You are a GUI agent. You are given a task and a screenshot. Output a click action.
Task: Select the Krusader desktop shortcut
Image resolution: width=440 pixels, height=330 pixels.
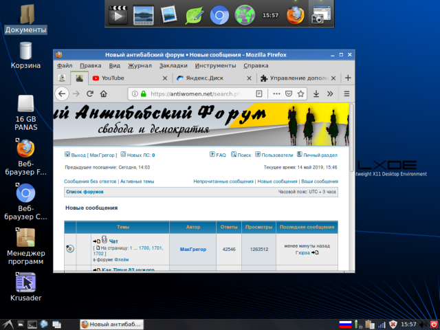click(x=25, y=287)
